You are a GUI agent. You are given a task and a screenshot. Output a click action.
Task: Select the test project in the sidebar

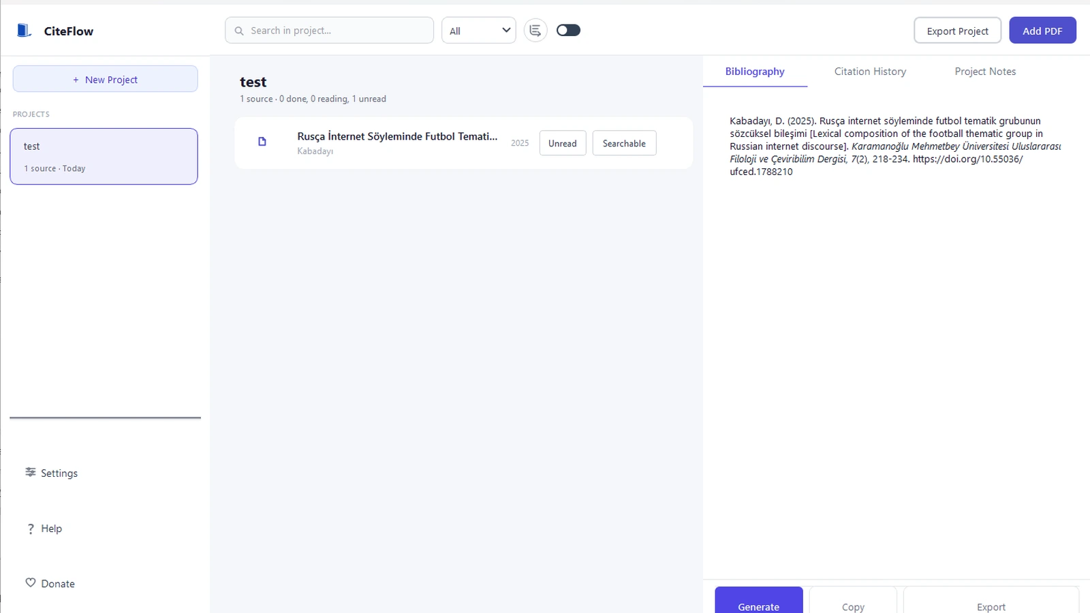[104, 157]
